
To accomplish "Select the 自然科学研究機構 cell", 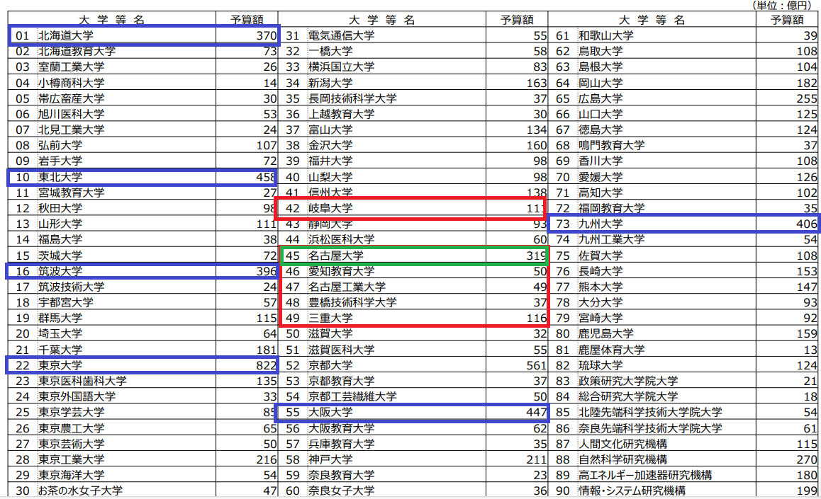I will pyautogui.click(x=622, y=459).
